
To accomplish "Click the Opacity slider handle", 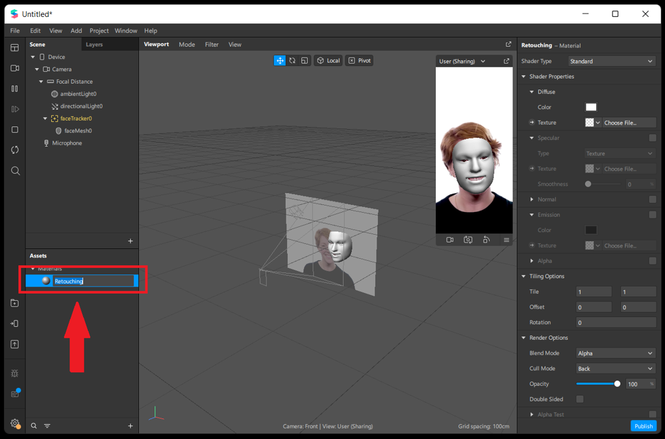I will point(617,383).
